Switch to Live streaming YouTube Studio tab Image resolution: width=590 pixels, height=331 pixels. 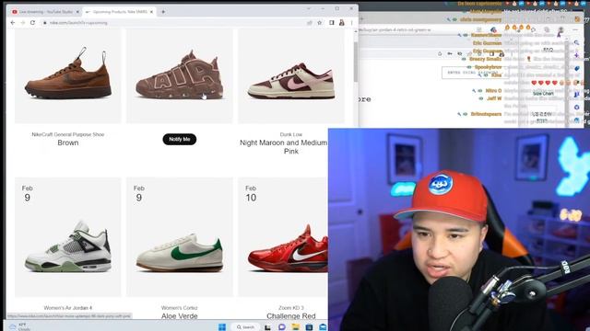pos(46,12)
